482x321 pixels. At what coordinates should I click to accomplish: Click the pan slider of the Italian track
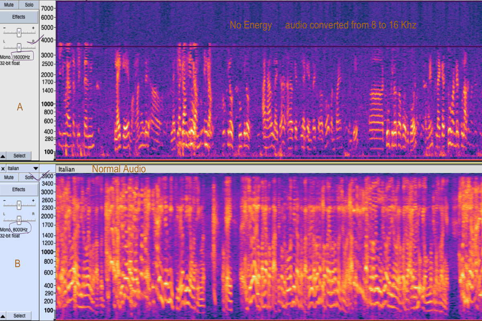pyautogui.click(x=19, y=220)
